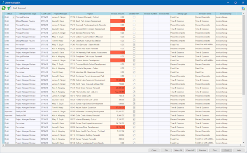The image size is (247, 153).
Task: Select the current row indicator arrow
Action: pos(3,17)
